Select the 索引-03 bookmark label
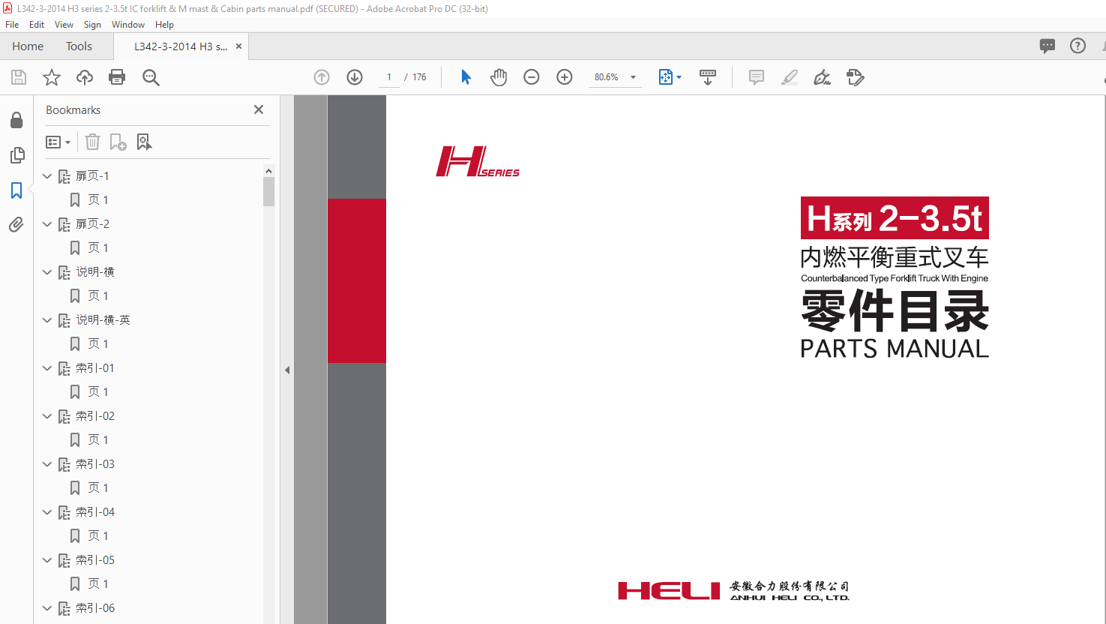The image size is (1106, 624). click(95, 464)
